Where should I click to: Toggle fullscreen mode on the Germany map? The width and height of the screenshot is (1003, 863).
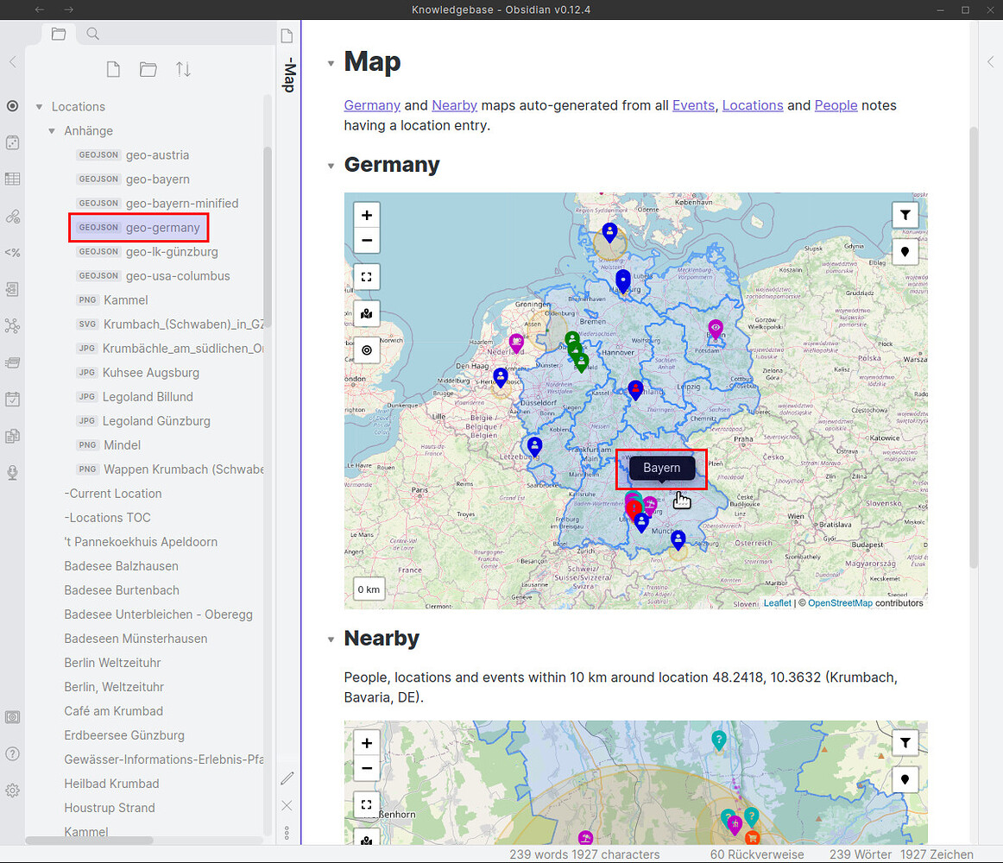coord(366,277)
